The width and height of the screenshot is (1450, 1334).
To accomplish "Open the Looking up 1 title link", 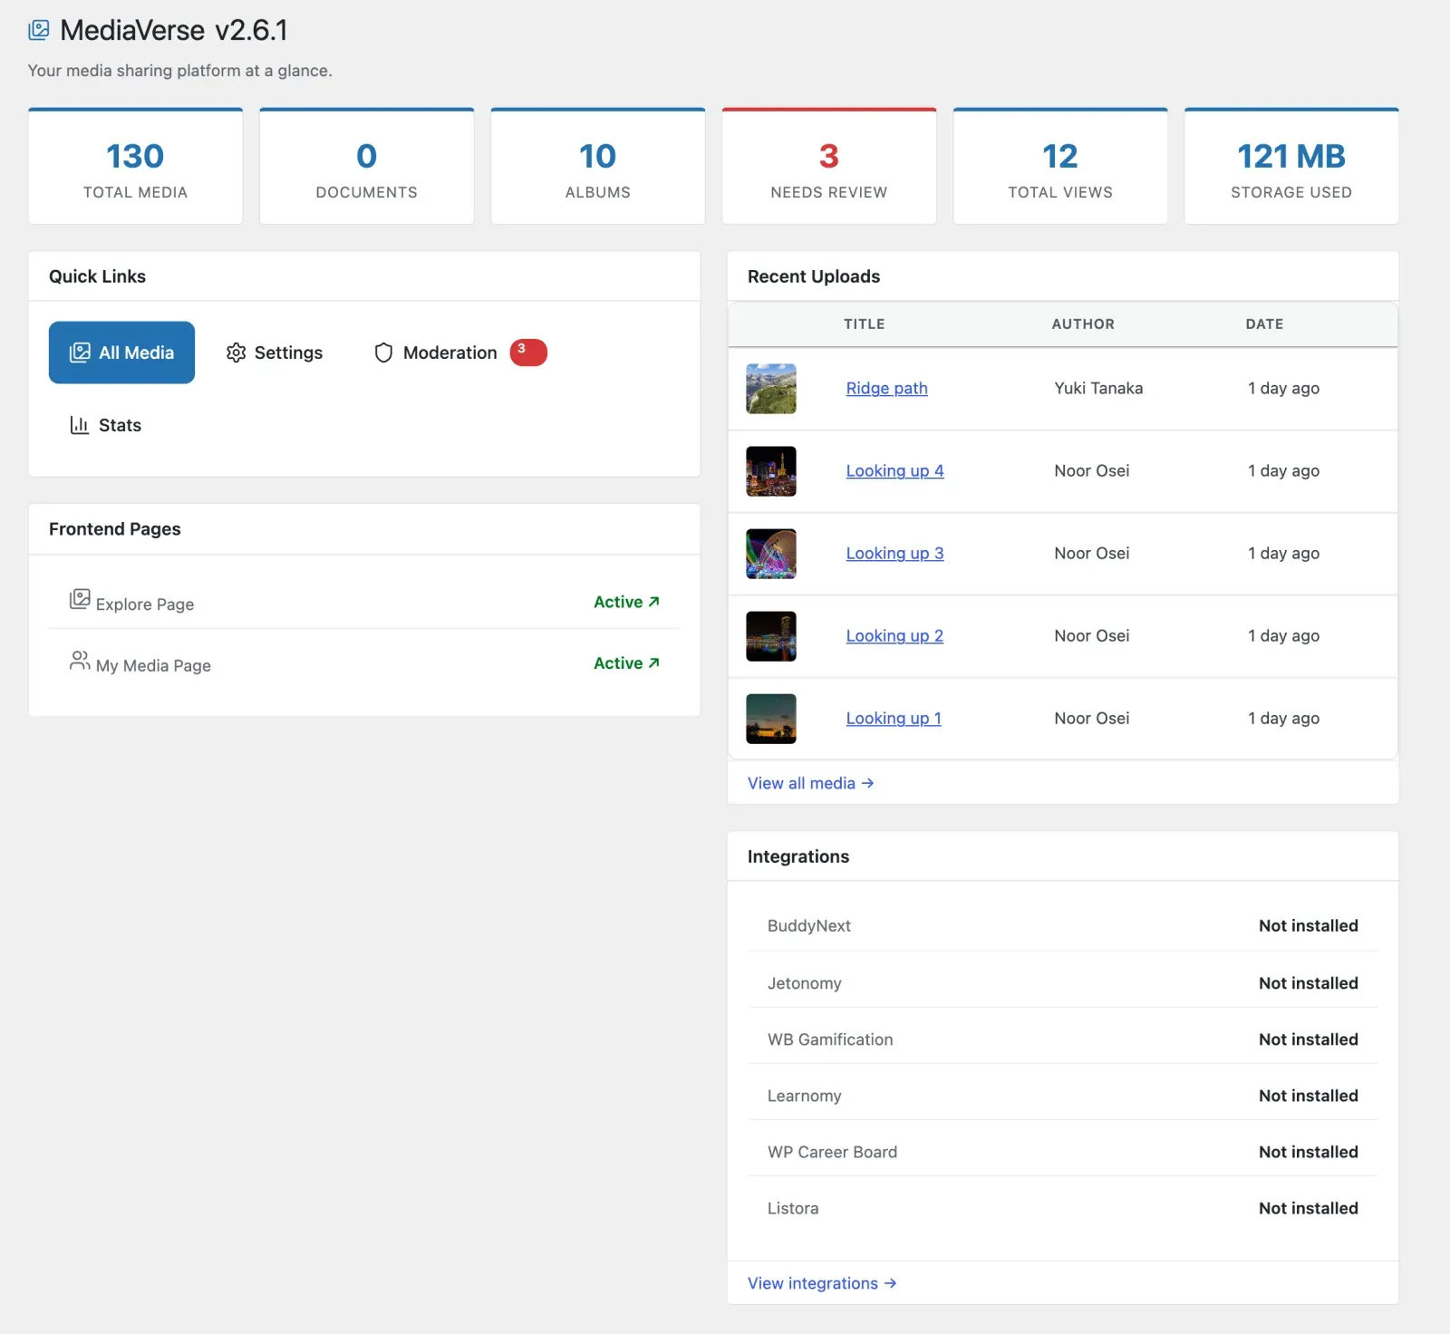I will pyautogui.click(x=894, y=718).
